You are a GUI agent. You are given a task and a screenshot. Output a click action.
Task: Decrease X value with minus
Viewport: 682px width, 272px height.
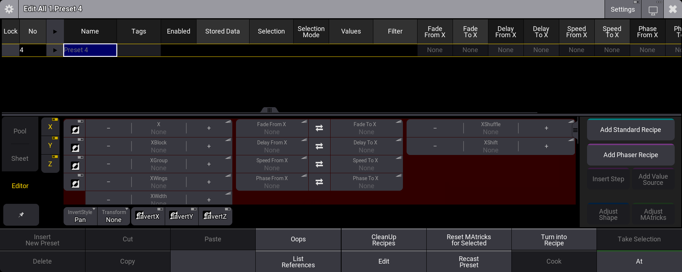(x=108, y=128)
